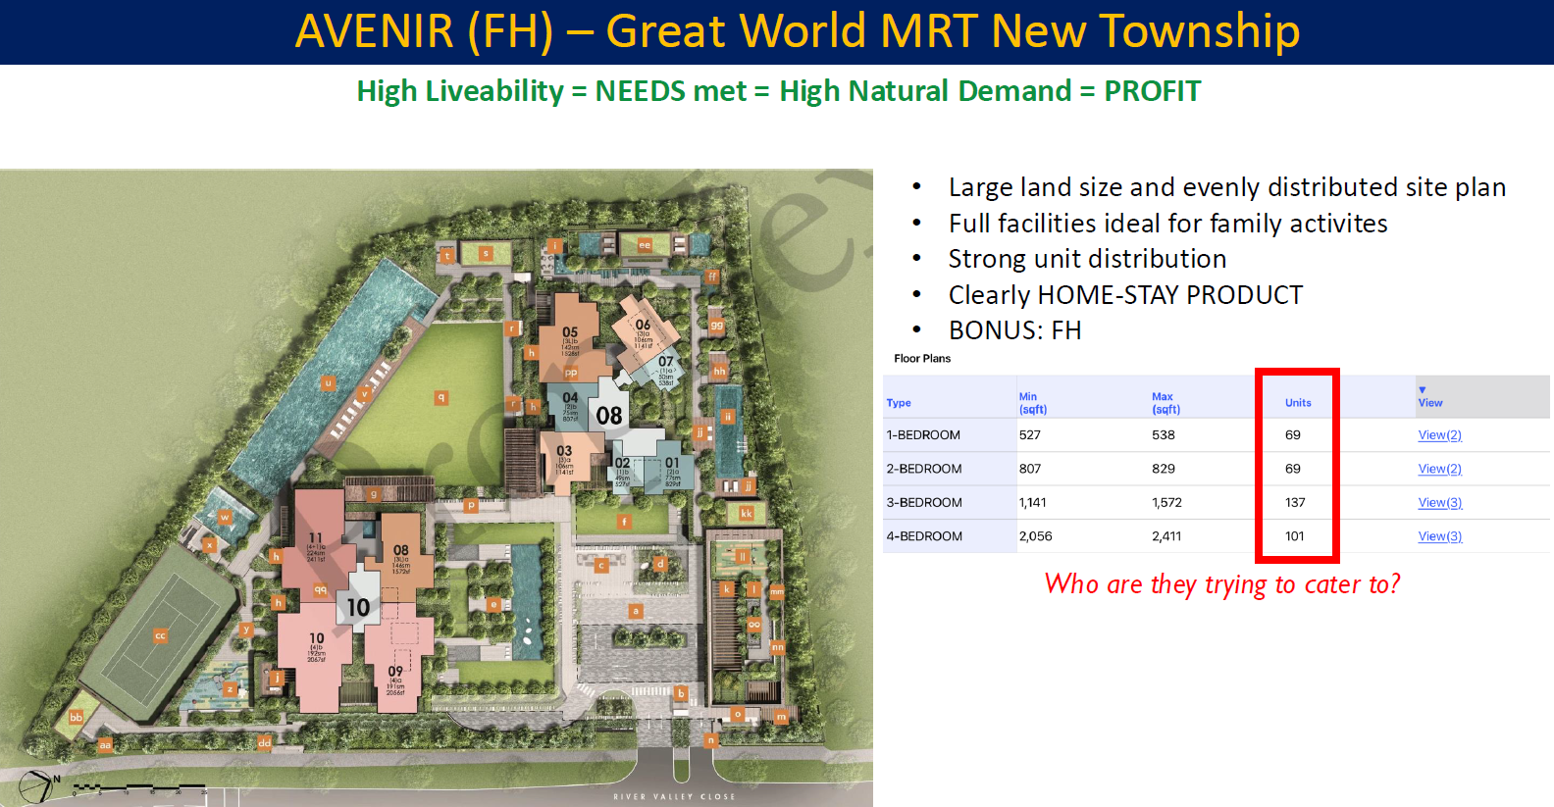Click marker 'y' on the site plan

[x=246, y=630]
